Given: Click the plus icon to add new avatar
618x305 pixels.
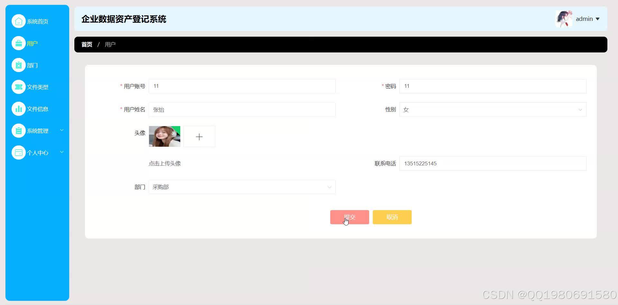Looking at the screenshot, I should coord(199,136).
